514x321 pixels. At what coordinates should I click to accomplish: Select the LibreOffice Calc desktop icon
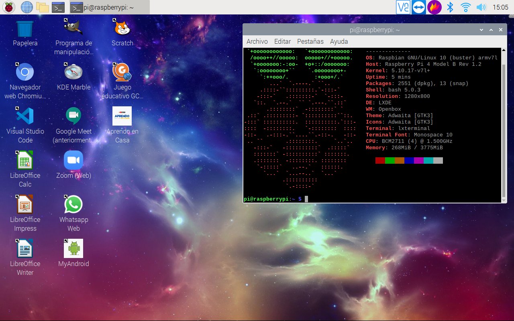click(x=25, y=161)
